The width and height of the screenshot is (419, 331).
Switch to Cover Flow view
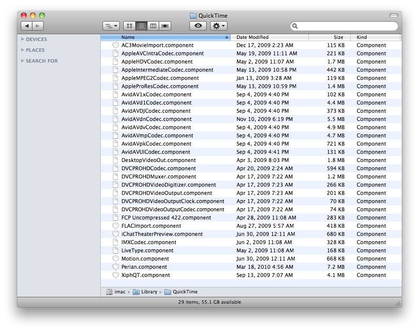[x=165, y=26]
